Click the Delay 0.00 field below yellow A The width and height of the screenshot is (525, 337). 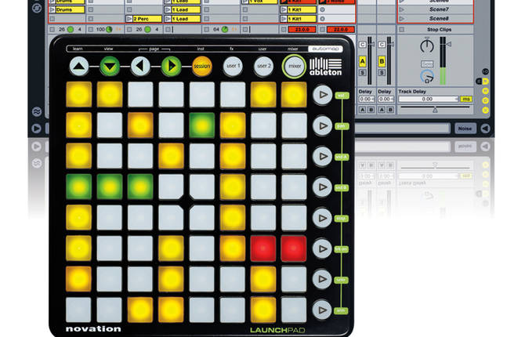(x=367, y=100)
